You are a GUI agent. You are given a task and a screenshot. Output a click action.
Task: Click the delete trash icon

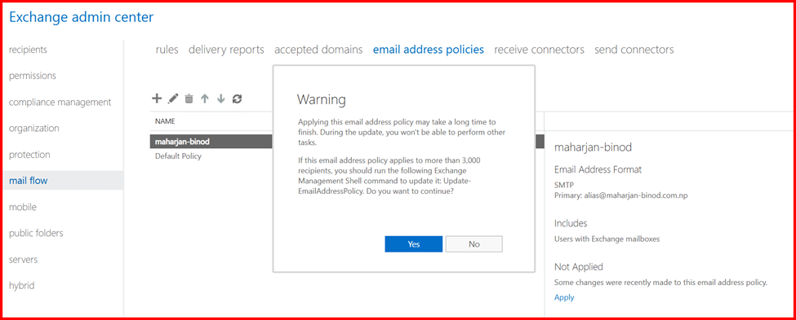point(189,99)
